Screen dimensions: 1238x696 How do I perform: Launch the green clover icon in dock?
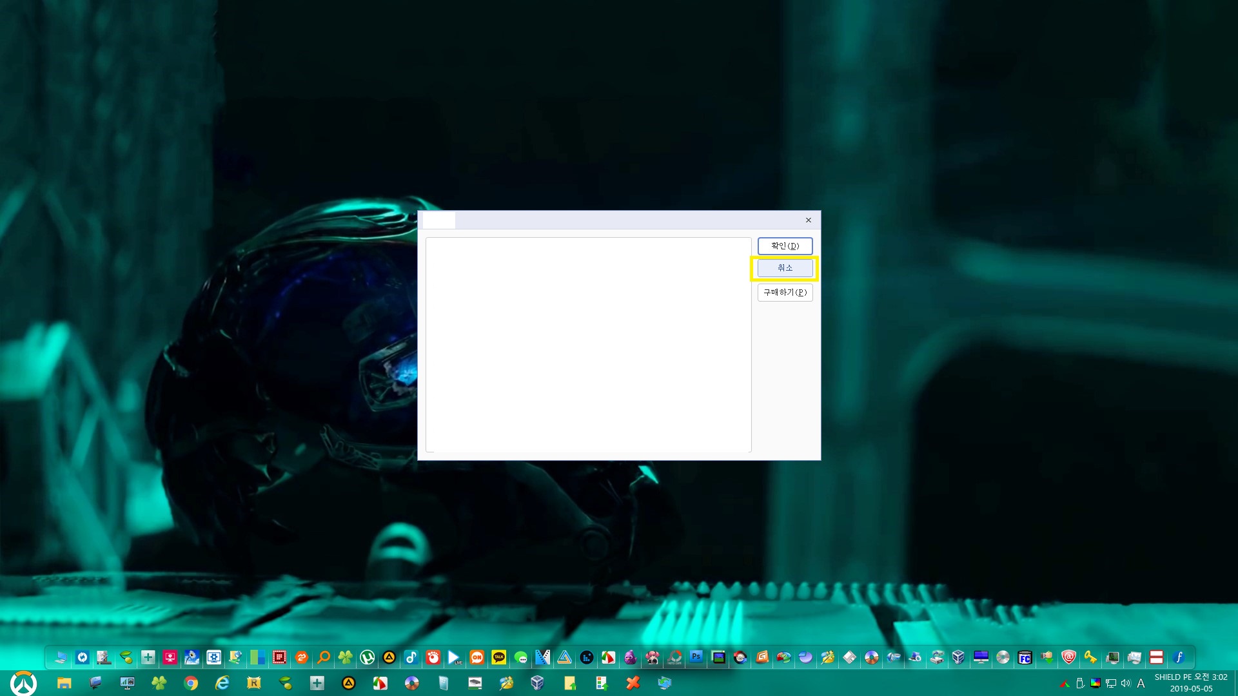pos(346,657)
